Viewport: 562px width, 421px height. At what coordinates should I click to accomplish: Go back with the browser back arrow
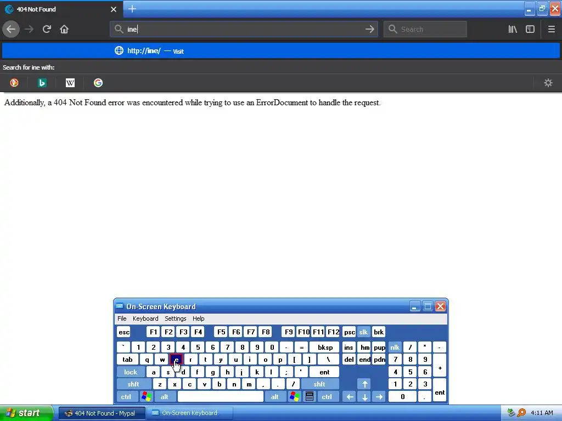tap(11, 29)
